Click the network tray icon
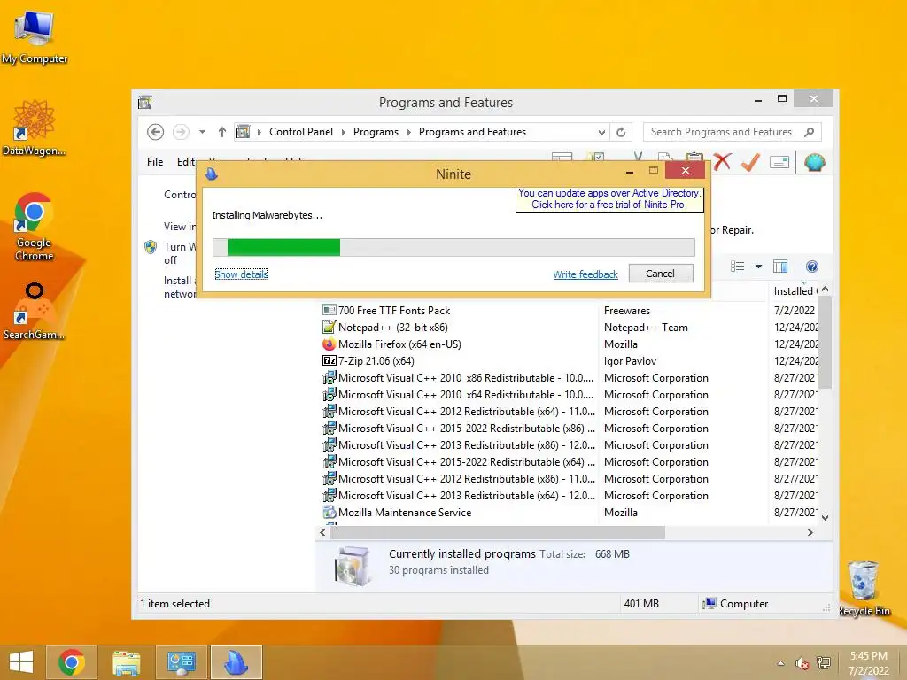907x680 pixels. pyautogui.click(x=823, y=663)
